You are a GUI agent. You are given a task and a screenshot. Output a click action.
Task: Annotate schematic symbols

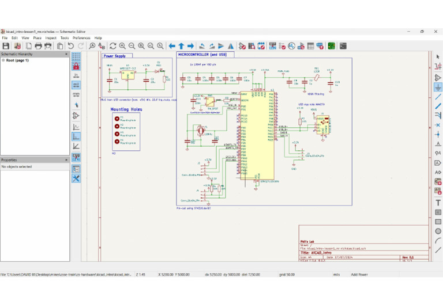(x=272, y=46)
